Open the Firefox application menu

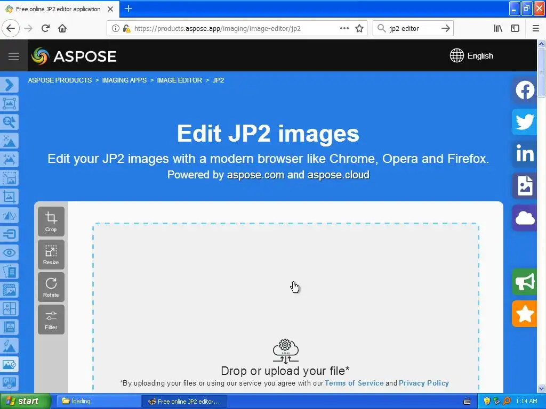pos(535,28)
